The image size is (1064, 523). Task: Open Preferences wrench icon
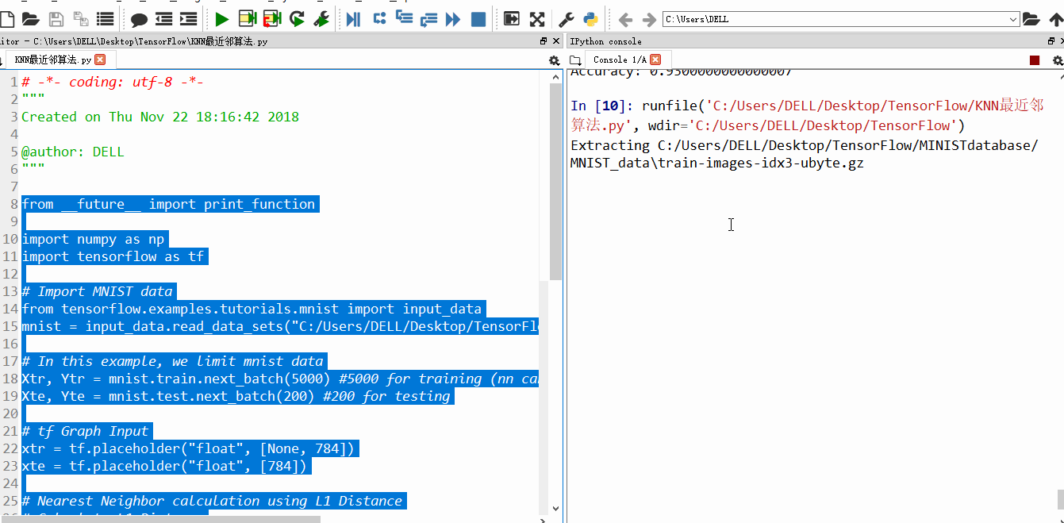click(x=567, y=19)
